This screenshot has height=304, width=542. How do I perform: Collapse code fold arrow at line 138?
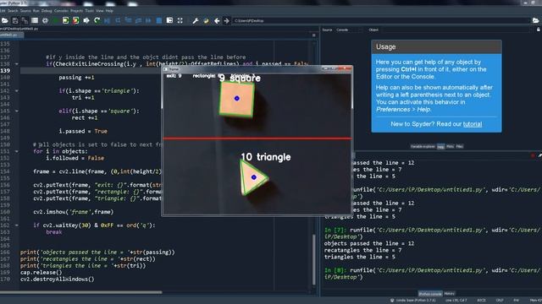[17, 64]
